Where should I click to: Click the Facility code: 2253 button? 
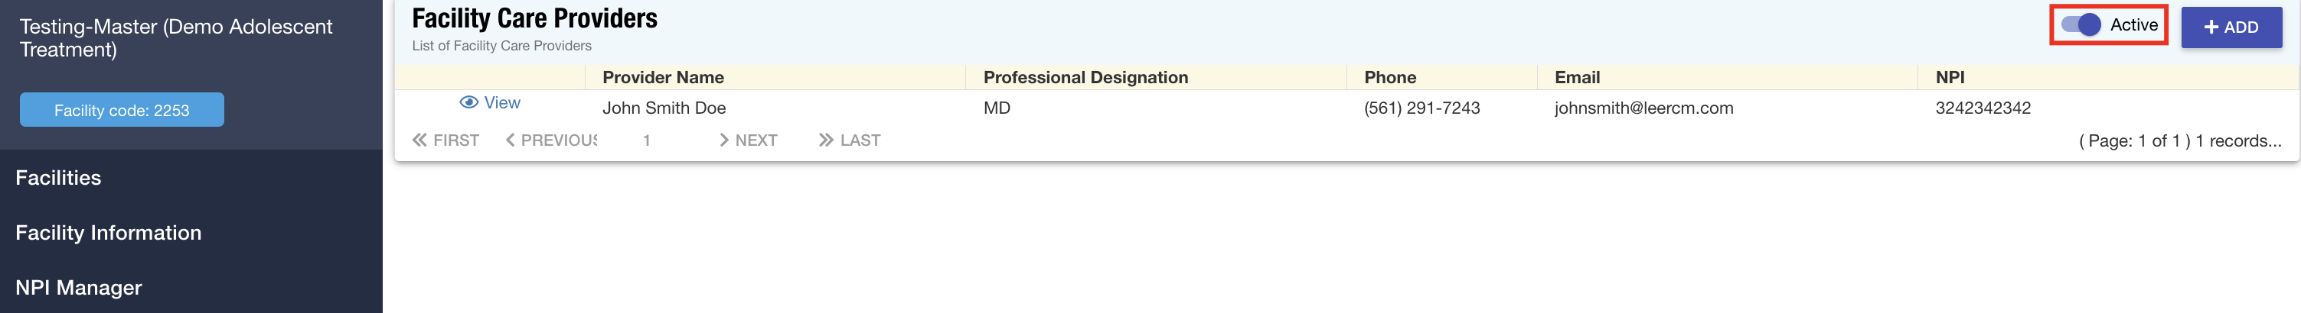click(x=122, y=111)
